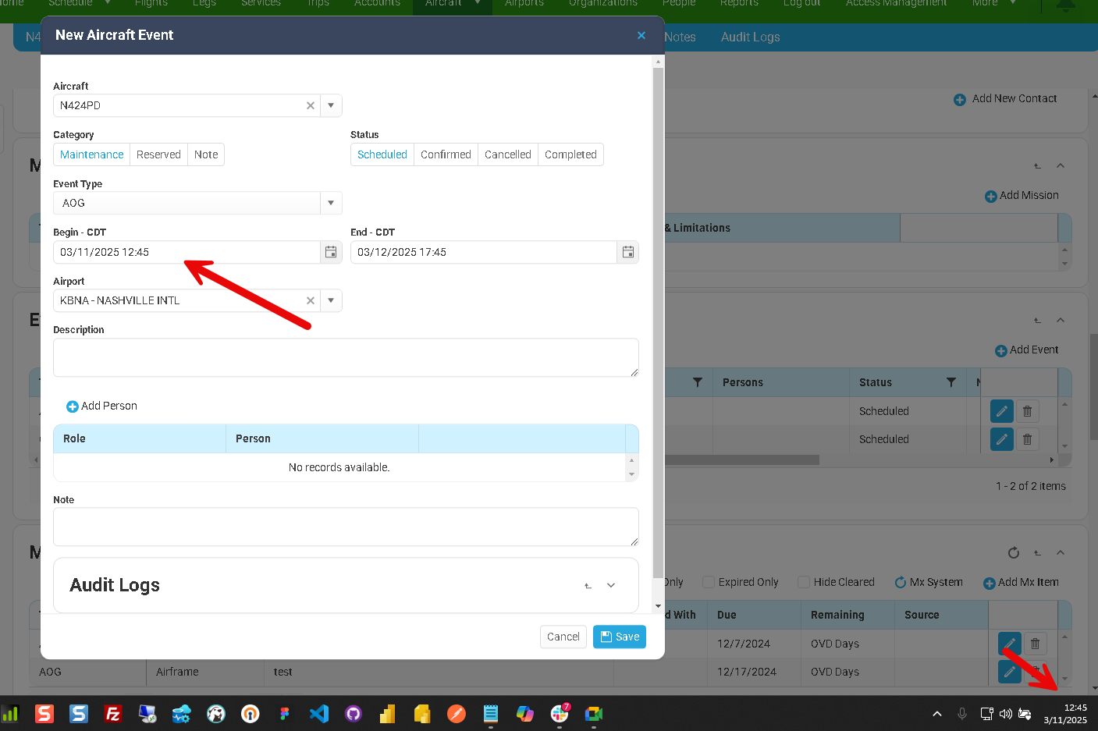
Task: Open the Begin date calendar picker
Action: pyautogui.click(x=331, y=252)
